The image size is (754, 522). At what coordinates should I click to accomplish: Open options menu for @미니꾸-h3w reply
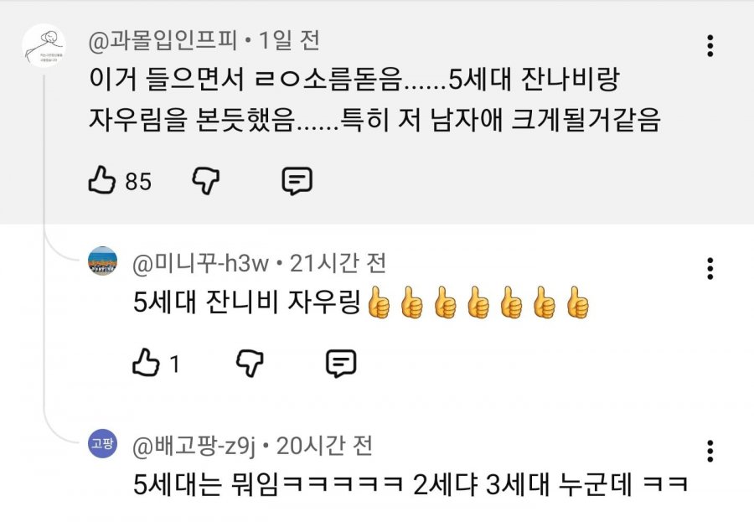[710, 268]
